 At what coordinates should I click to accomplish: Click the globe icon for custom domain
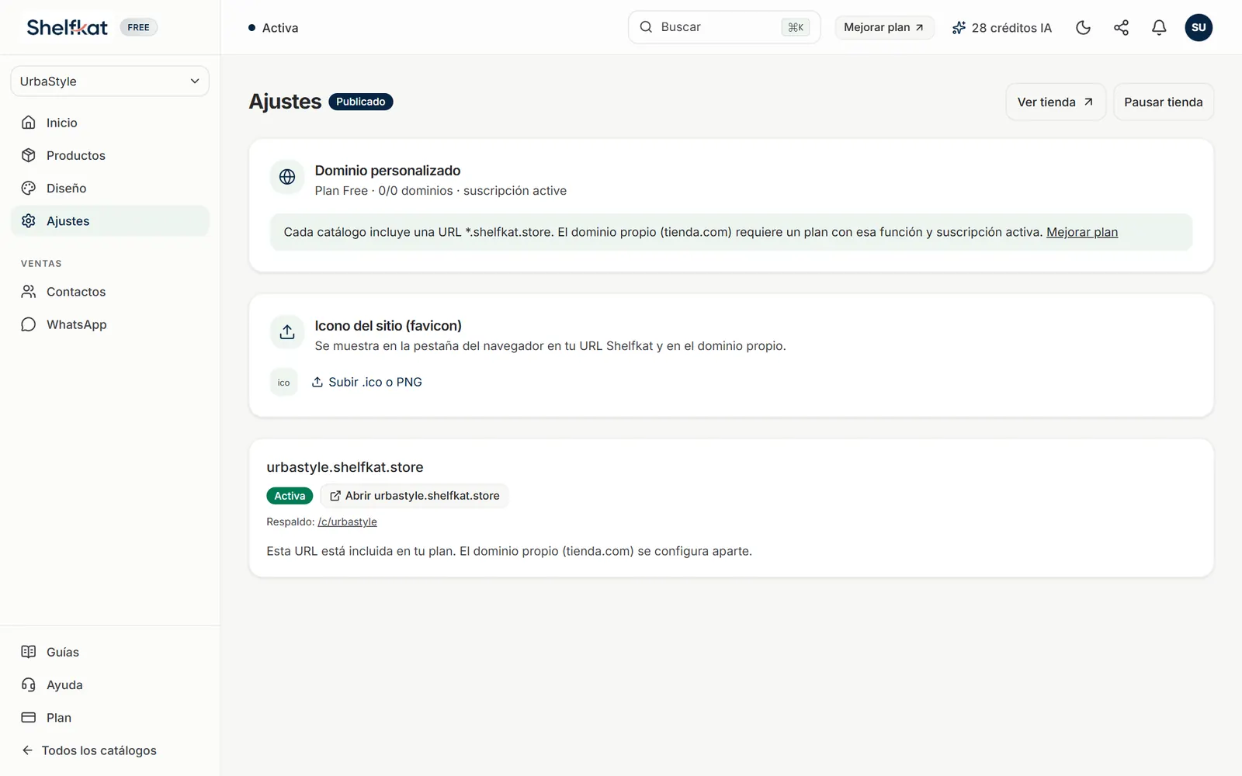pos(287,177)
